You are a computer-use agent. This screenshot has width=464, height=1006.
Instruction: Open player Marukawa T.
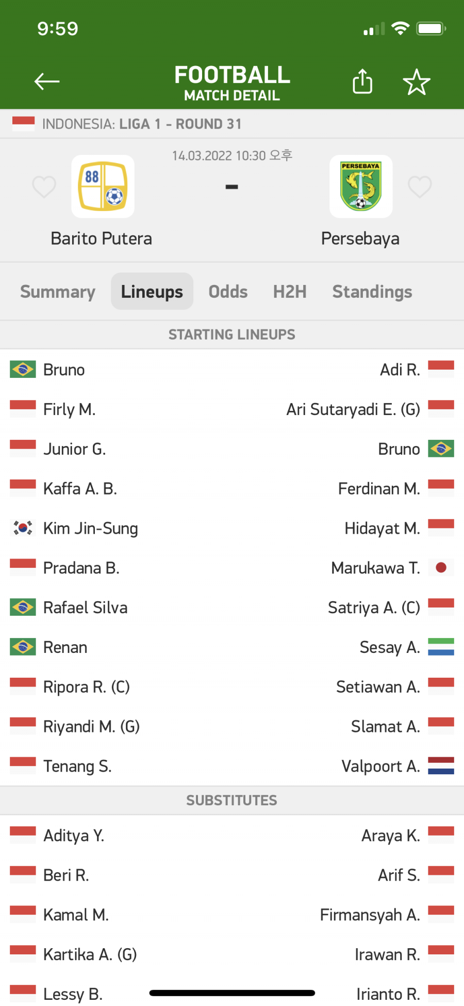376,568
